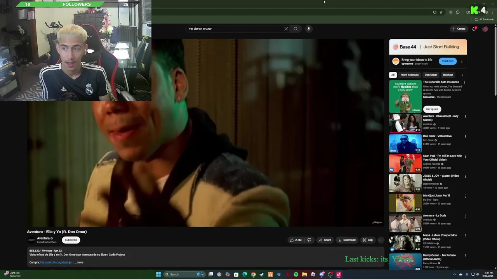The height and width of the screenshot is (279, 497).
Task: Open Sean Paul I'm Still In Love video
Action: point(405,163)
